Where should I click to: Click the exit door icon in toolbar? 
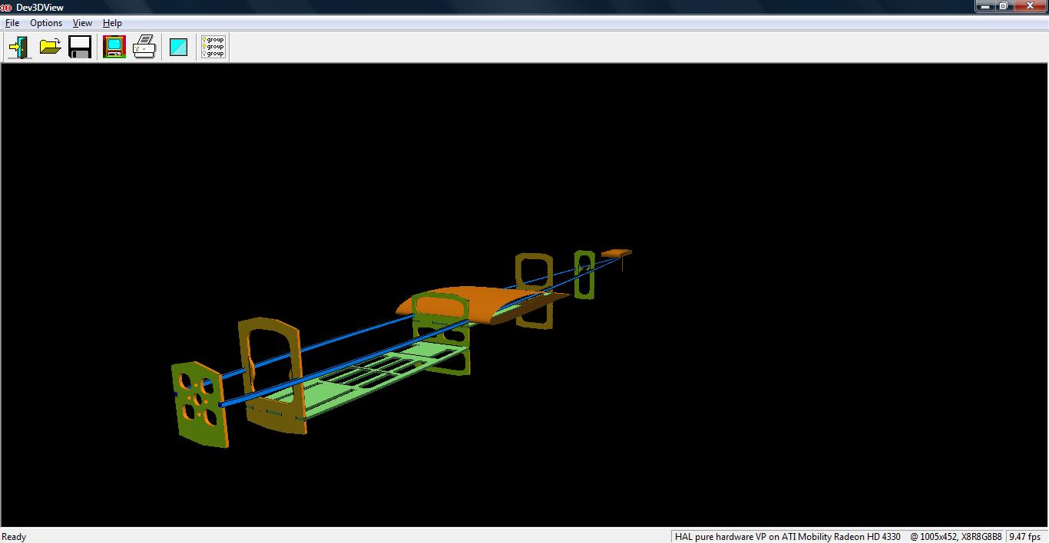click(19, 48)
